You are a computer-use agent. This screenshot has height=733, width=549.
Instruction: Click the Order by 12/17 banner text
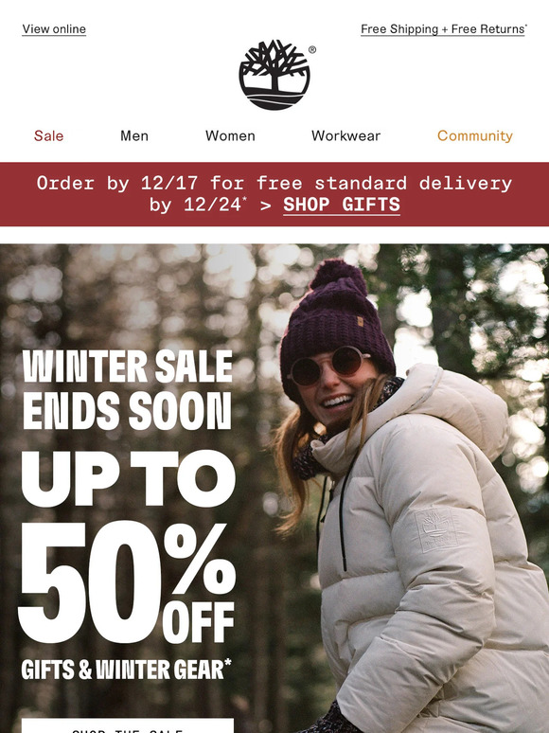pyautogui.click(x=274, y=184)
